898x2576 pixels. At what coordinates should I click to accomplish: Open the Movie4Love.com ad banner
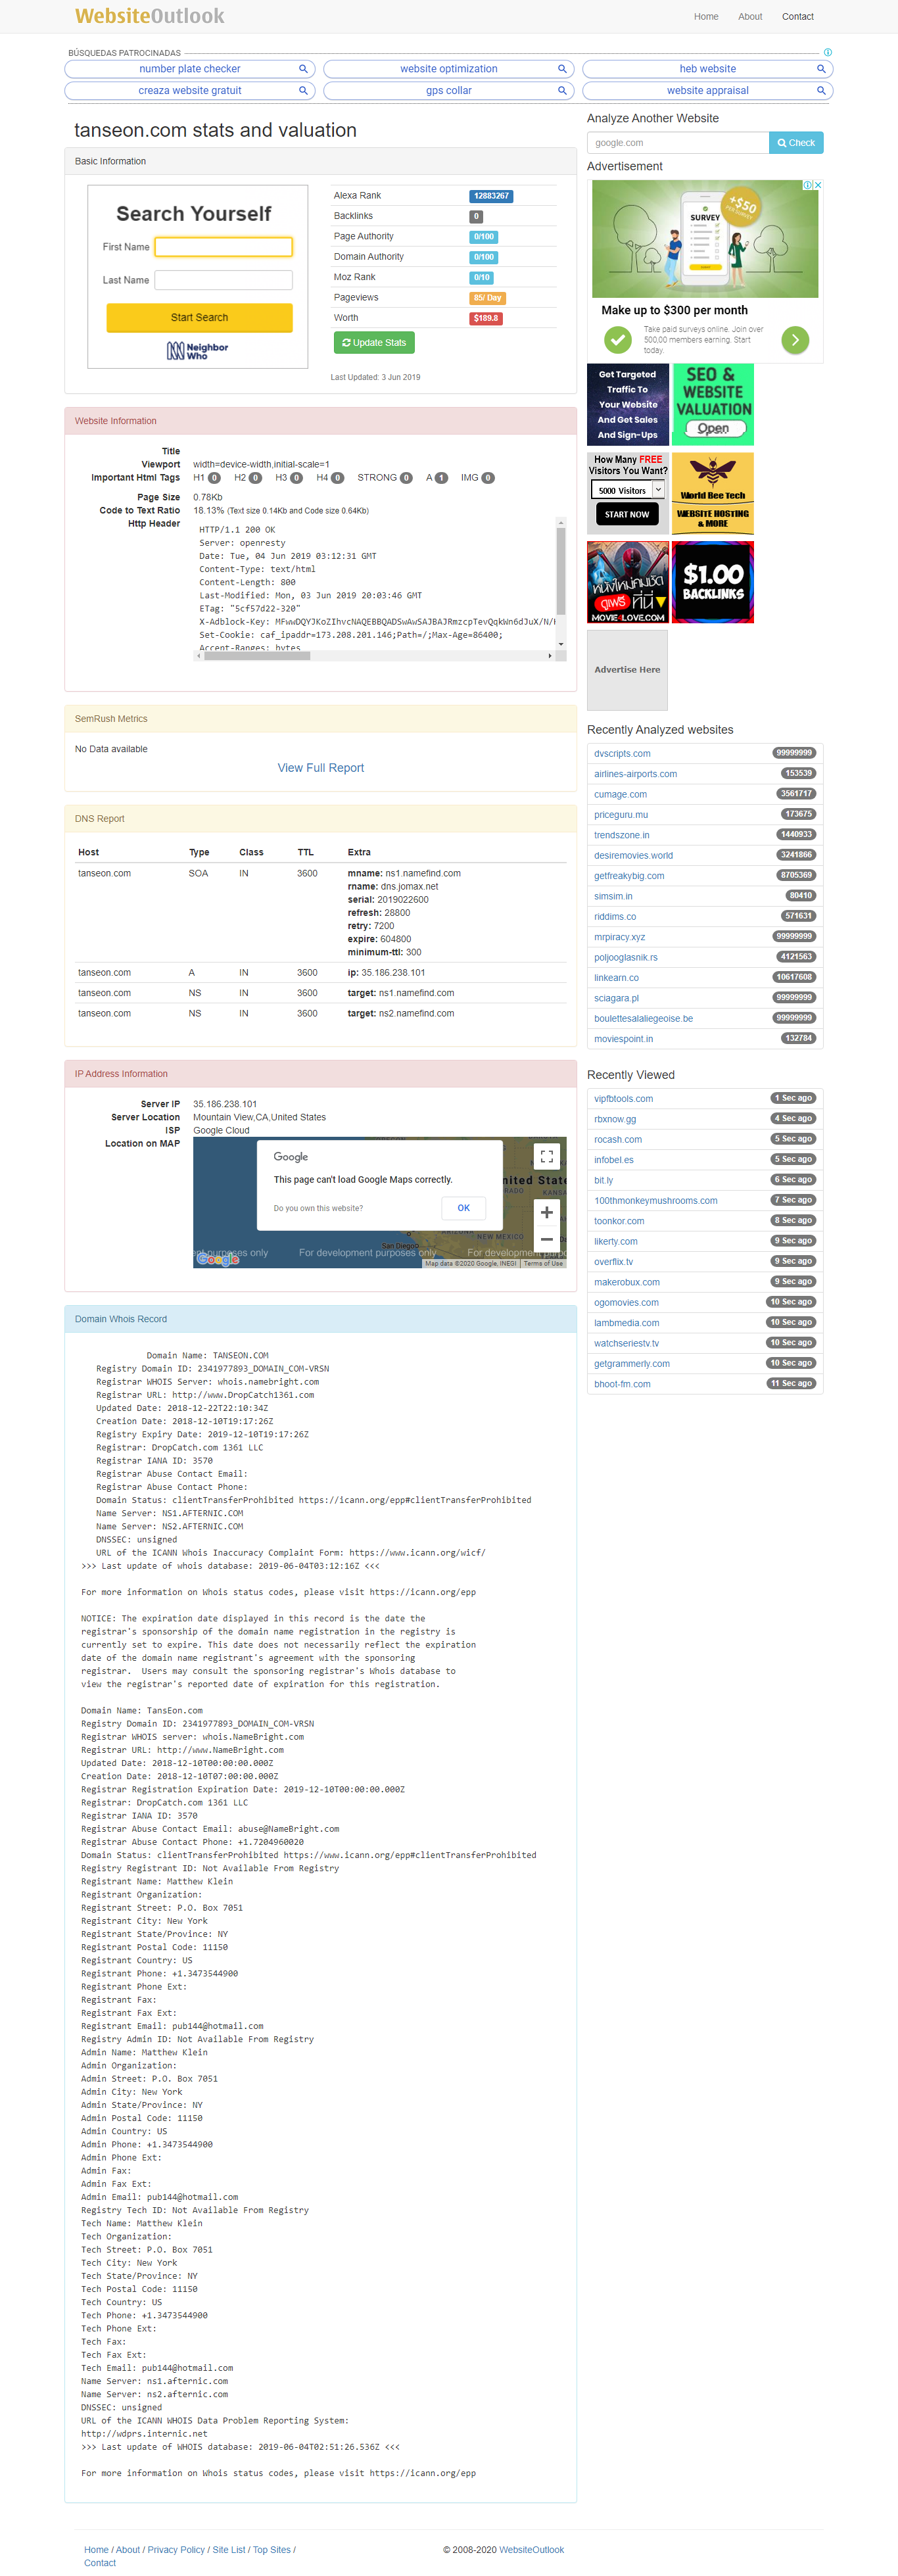[x=628, y=582]
